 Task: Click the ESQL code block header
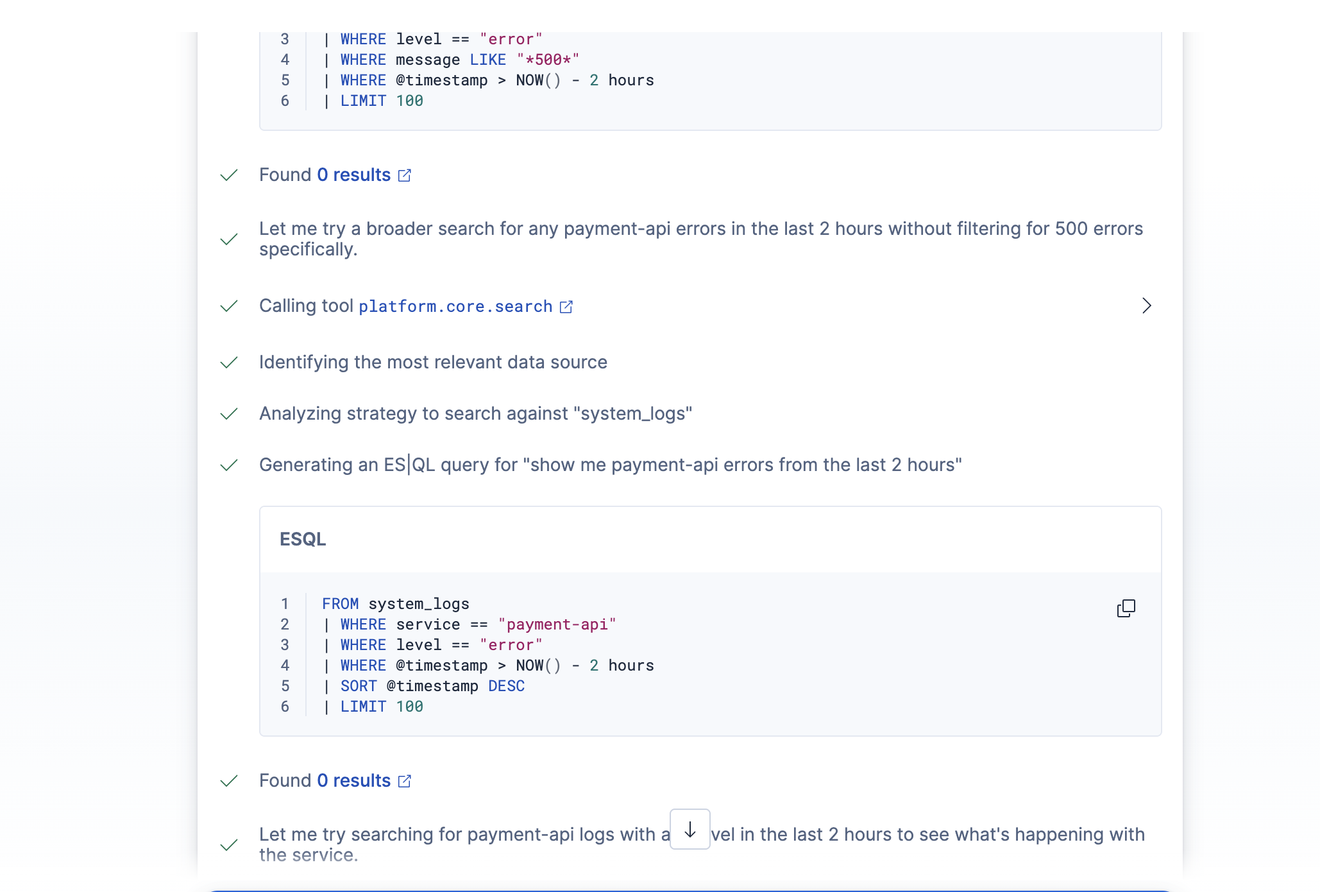tap(303, 540)
